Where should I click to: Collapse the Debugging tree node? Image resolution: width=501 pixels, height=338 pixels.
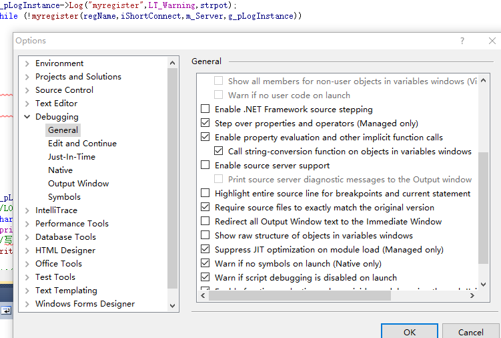point(27,117)
